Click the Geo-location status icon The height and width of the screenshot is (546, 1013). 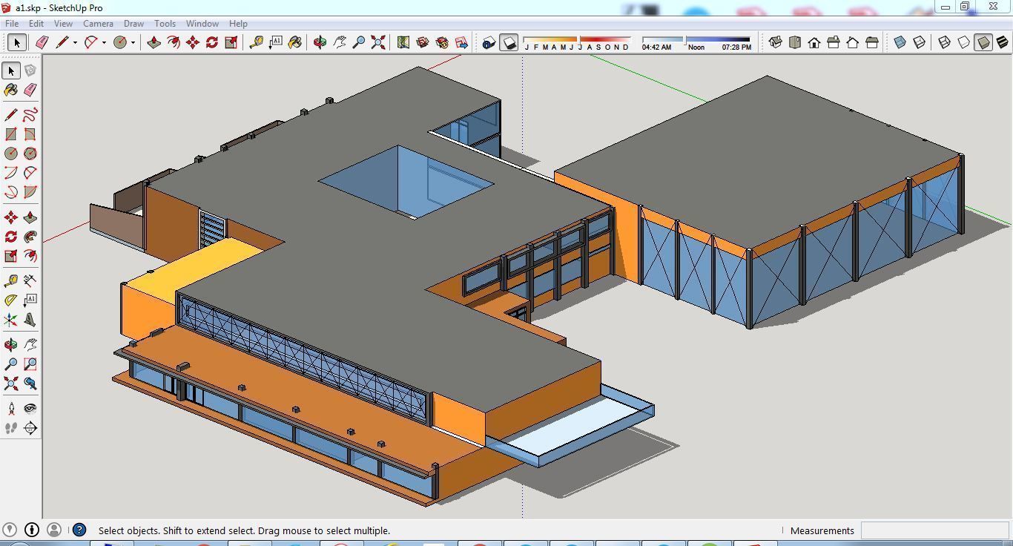pos(10,530)
